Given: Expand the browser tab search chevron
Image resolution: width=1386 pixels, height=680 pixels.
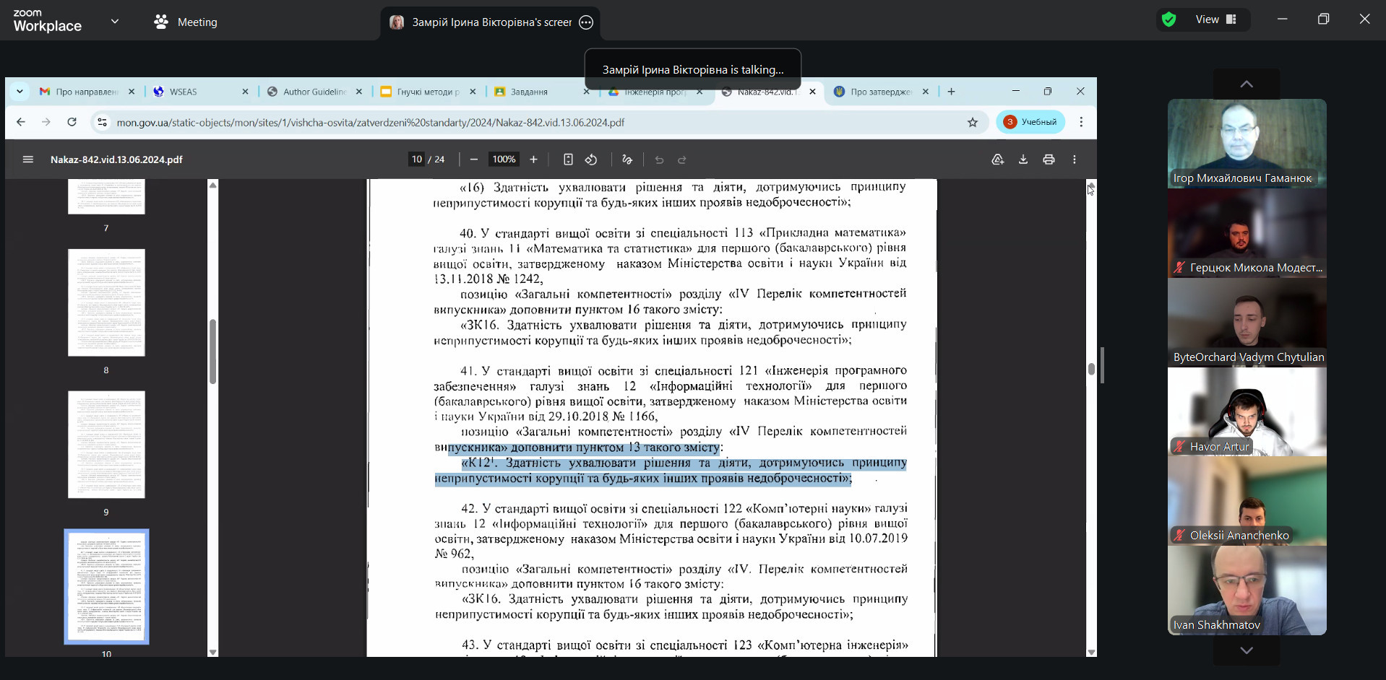Looking at the screenshot, I should point(20,92).
